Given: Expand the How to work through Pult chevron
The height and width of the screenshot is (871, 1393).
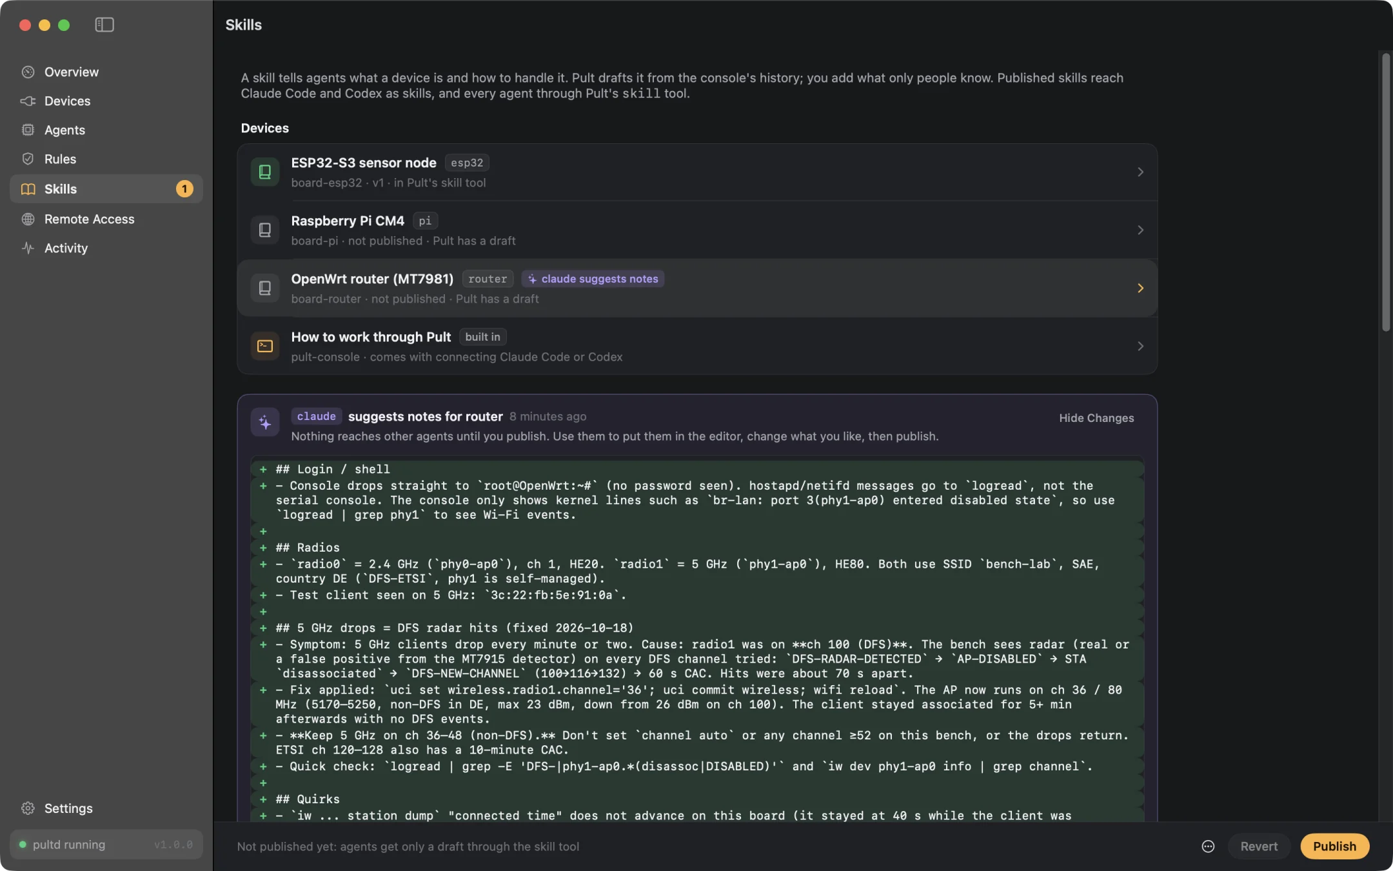Looking at the screenshot, I should (x=1140, y=346).
